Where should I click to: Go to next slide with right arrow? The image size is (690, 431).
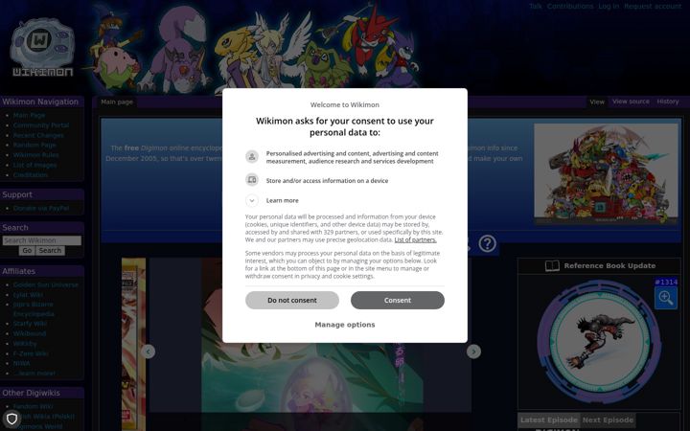(473, 352)
